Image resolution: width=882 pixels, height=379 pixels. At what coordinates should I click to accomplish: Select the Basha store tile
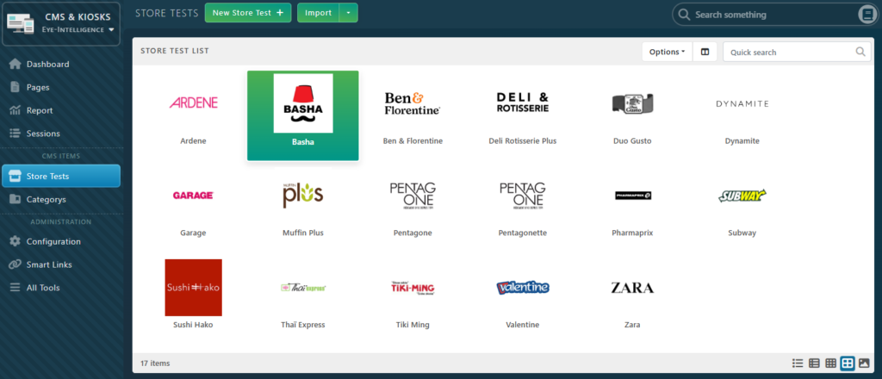click(x=303, y=115)
